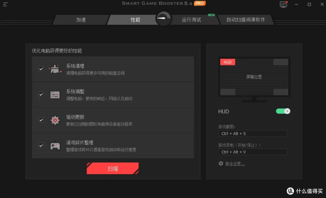The image size is (326, 198).
Task: Turn off the HUD toggle switch
Action: coord(283,111)
